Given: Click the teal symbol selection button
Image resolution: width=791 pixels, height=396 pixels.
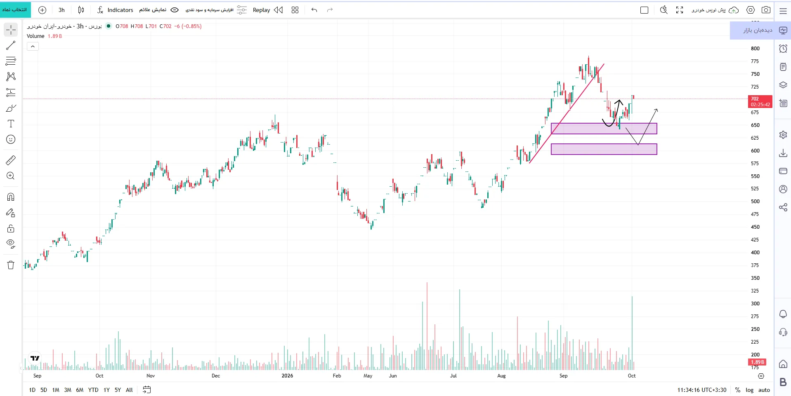Looking at the screenshot, I should (x=15, y=9).
